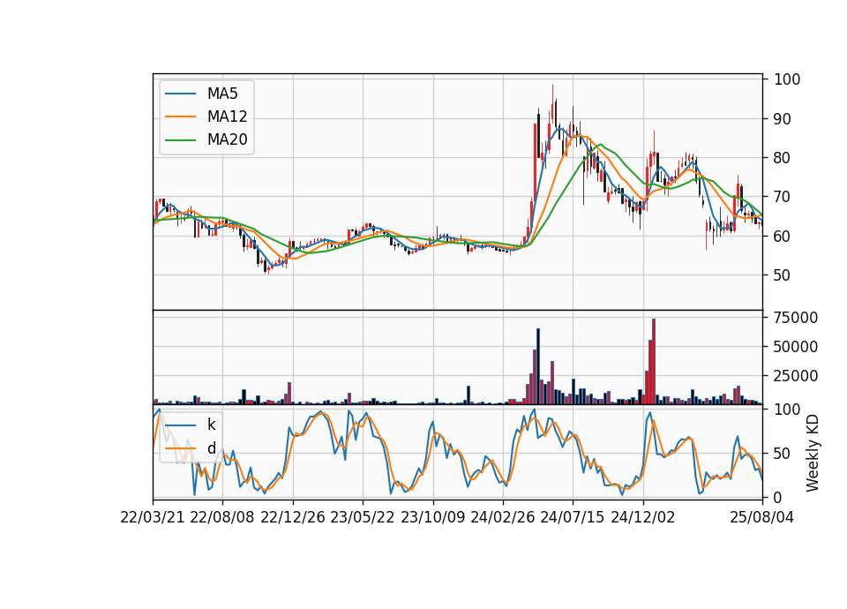
Task: Click the blue MA5 legend line sample
Action: (x=180, y=94)
